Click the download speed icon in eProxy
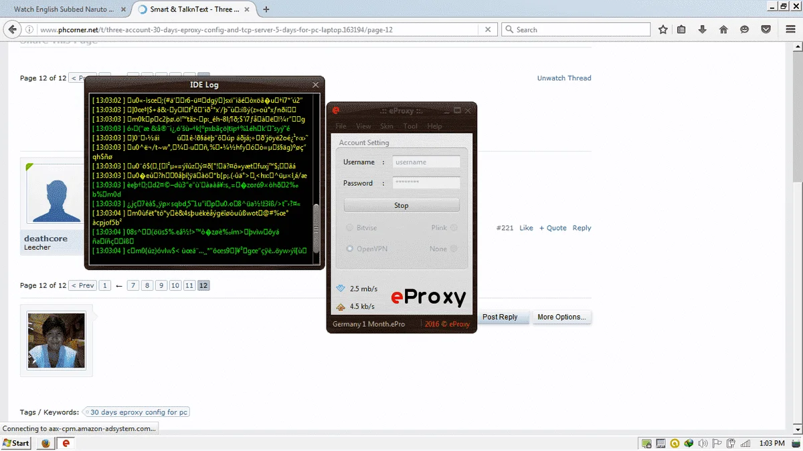The image size is (803, 451). [340, 288]
